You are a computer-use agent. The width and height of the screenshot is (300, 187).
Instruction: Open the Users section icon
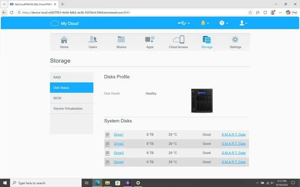click(x=93, y=40)
